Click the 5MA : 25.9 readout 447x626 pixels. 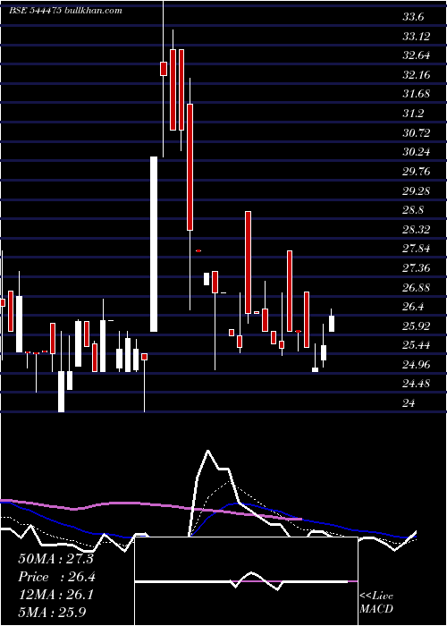tap(52, 612)
